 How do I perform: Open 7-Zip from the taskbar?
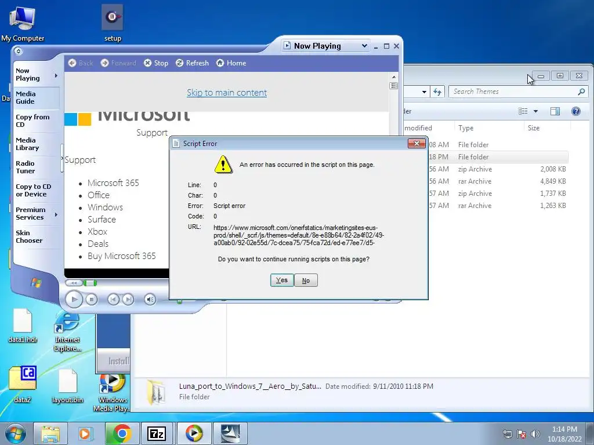pyautogui.click(x=157, y=433)
